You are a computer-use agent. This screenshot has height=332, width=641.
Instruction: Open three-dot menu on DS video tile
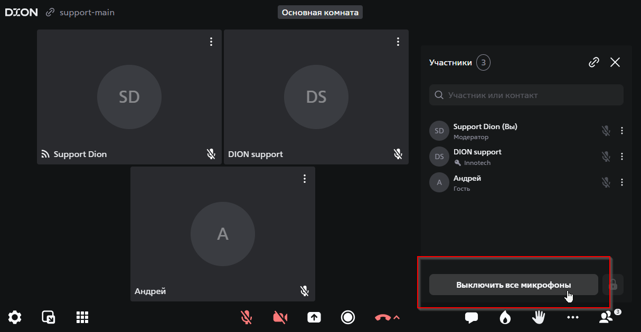398,42
